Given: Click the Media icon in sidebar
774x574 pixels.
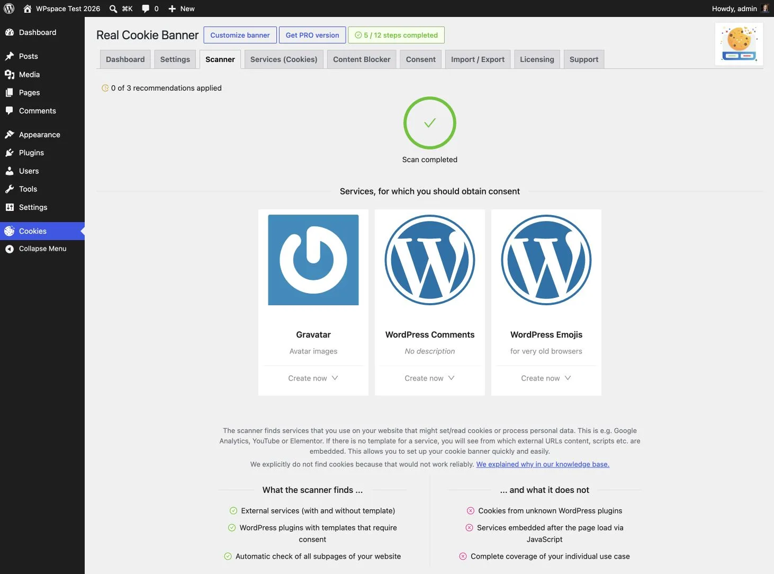Looking at the screenshot, I should [x=10, y=75].
